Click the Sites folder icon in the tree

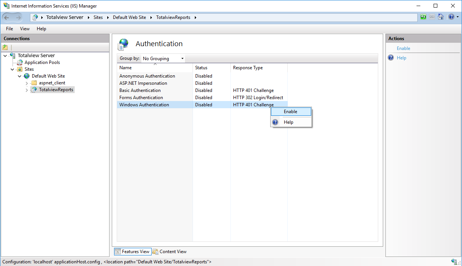coord(20,69)
